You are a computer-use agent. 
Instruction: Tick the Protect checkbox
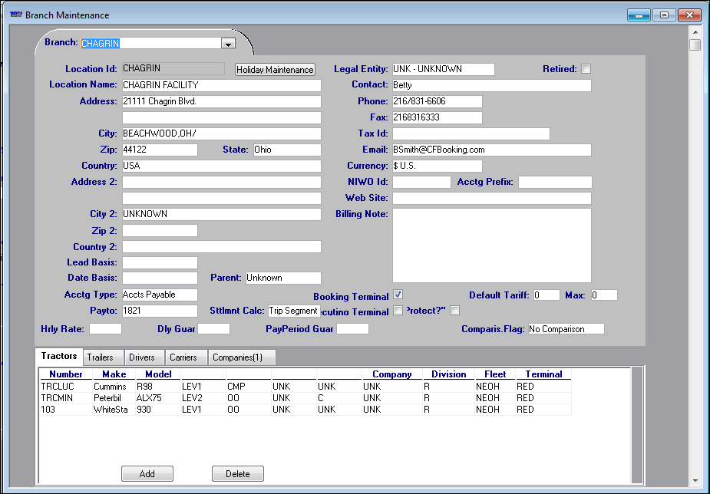point(454,311)
